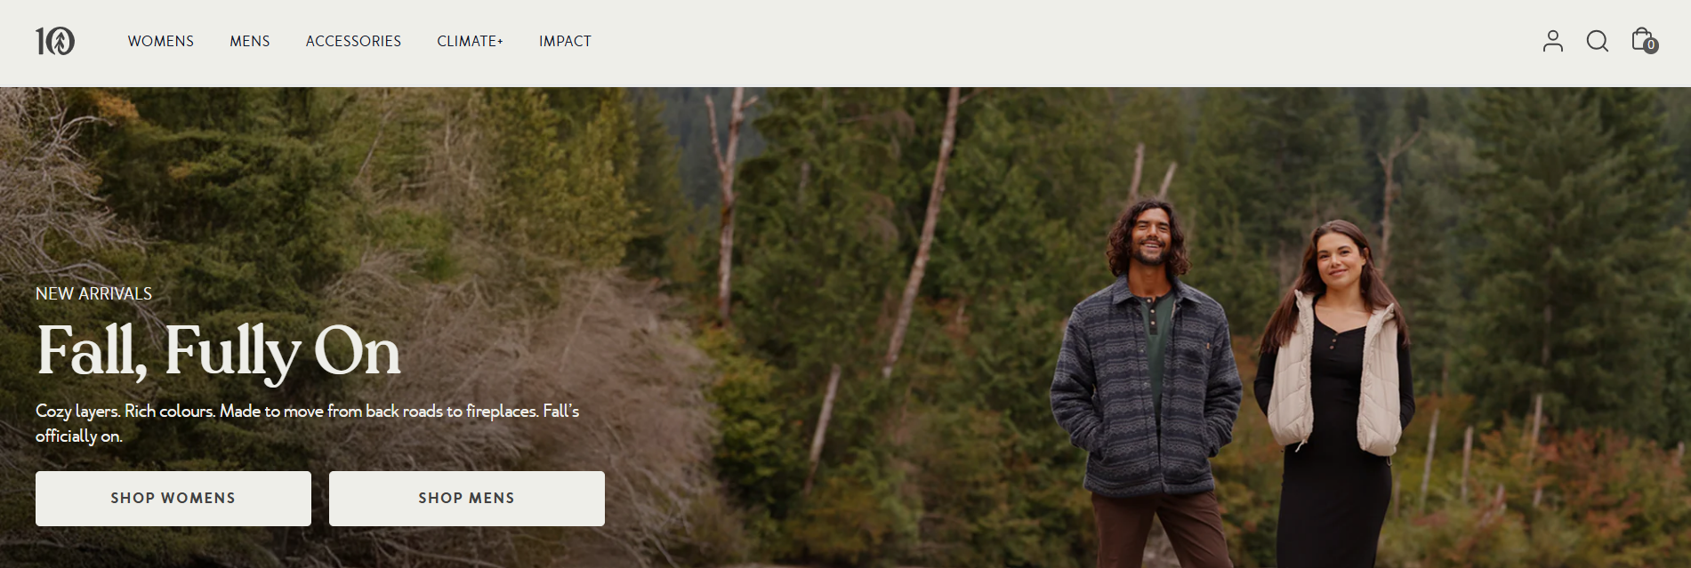This screenshot has width=1691, height=568.
Task: Open the Accessories navigation menu
Action: (353, 41)
